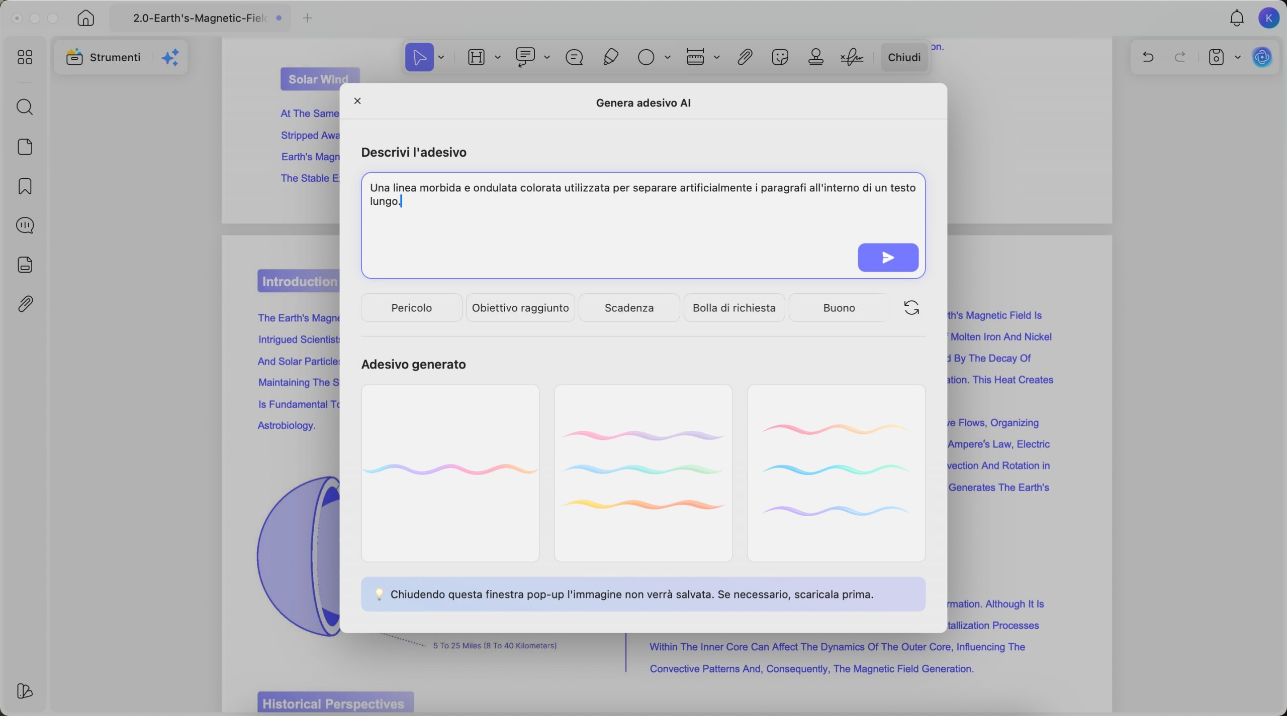Expand the shape tool dropdown arrow
This screenshot has height=716, width=1287.
tap(668, 57)
